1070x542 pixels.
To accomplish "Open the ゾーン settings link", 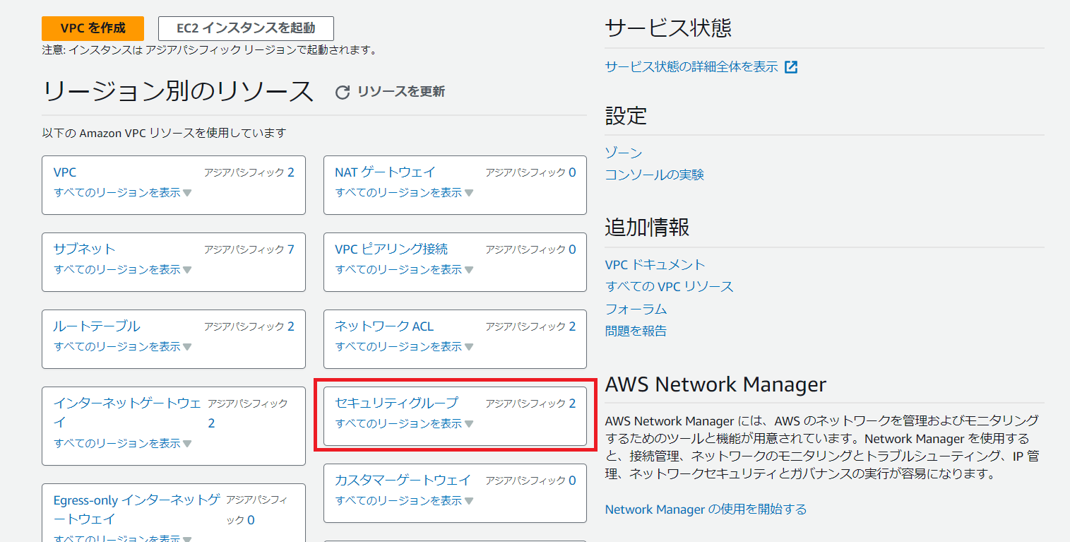I will [x=624, y=153].
